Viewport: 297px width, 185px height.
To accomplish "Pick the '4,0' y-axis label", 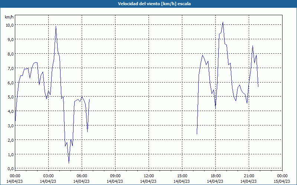I will tap(10, 111).
